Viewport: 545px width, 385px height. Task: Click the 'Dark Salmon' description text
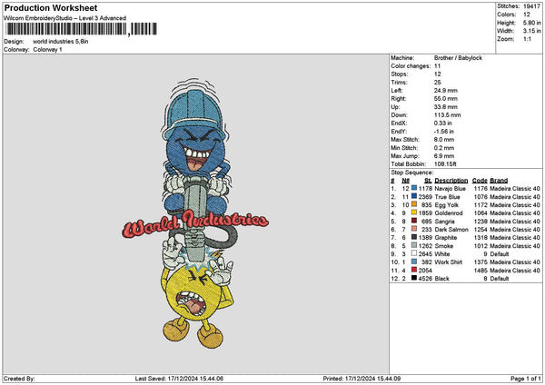coord(451,230)
